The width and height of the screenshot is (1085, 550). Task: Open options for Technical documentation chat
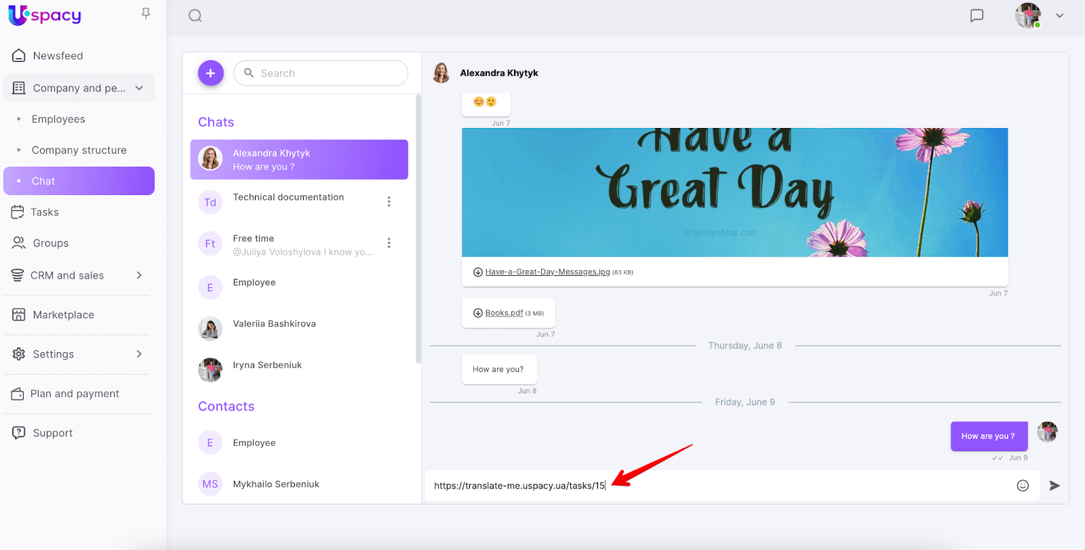tap(389, 202)
